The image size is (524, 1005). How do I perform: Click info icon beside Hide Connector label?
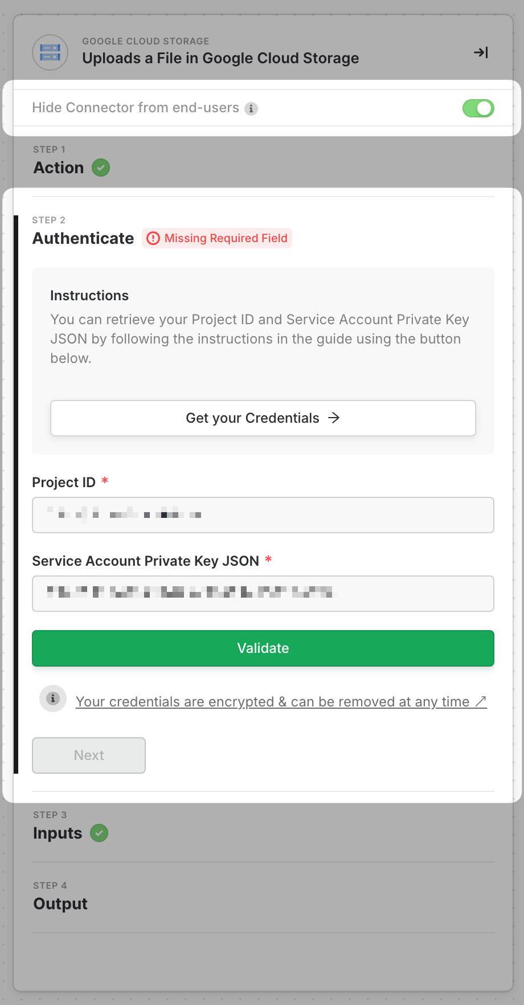(x=251, y=108)
